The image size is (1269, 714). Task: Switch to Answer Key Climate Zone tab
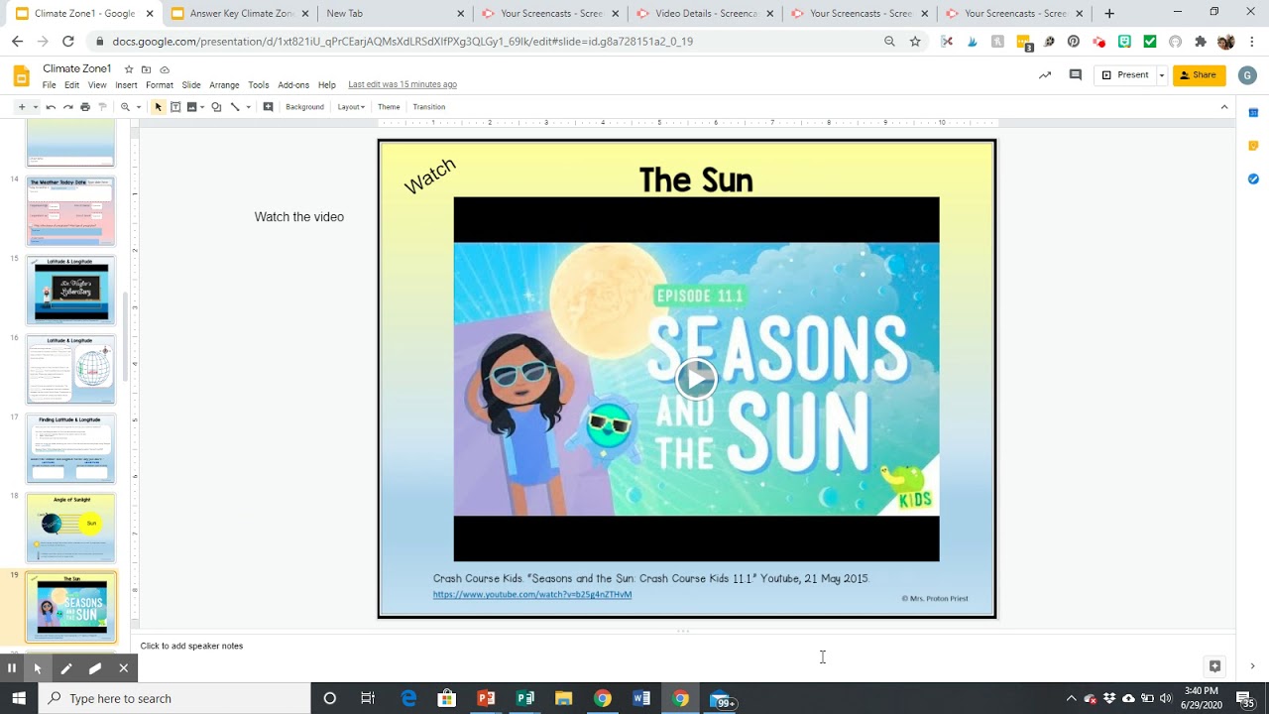click(234, 14)
